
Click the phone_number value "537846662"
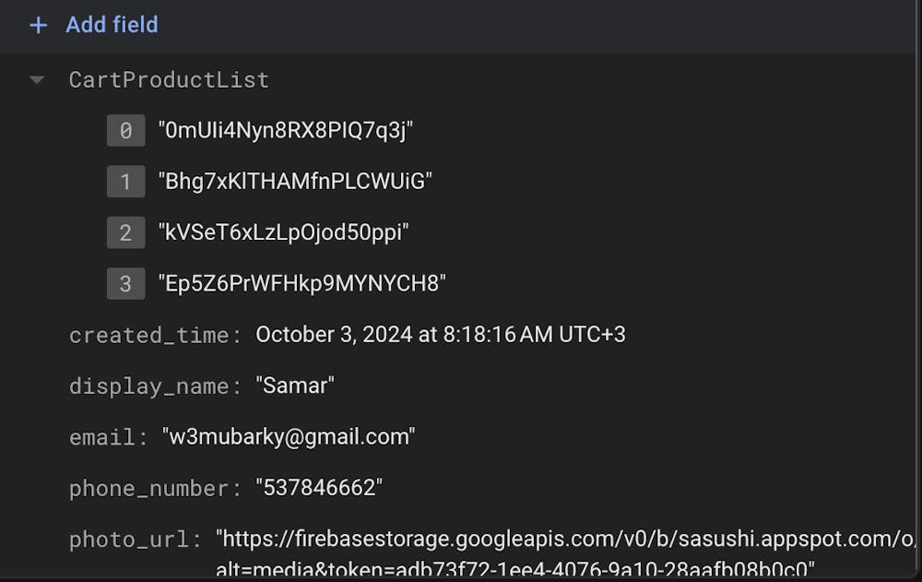pyautogui.click(x=319, y=488)
